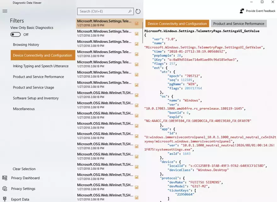Select Software Setup and Inventory filter
This screenshot has height=202, width=277.
coord(36,98)
